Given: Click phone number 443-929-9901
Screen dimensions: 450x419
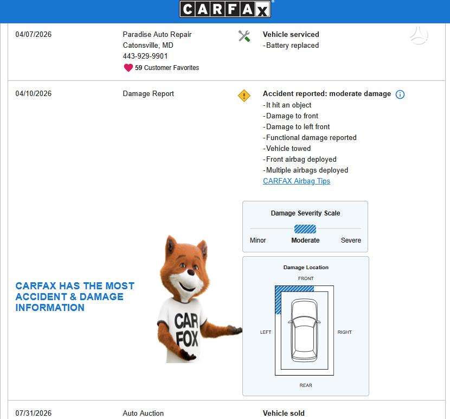Looking at the screenshot, I should (x=145, y=56).
